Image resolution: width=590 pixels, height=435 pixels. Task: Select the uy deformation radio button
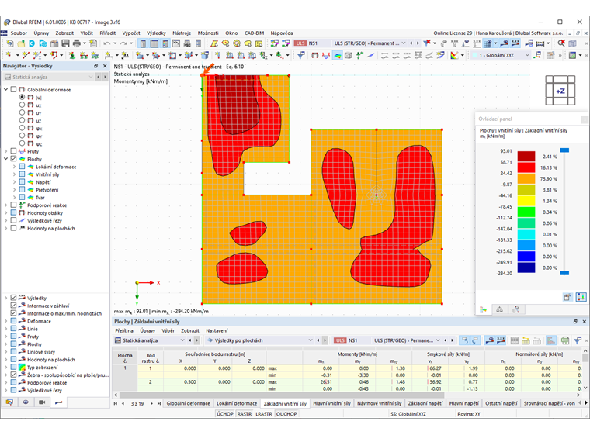pos(22,112)
